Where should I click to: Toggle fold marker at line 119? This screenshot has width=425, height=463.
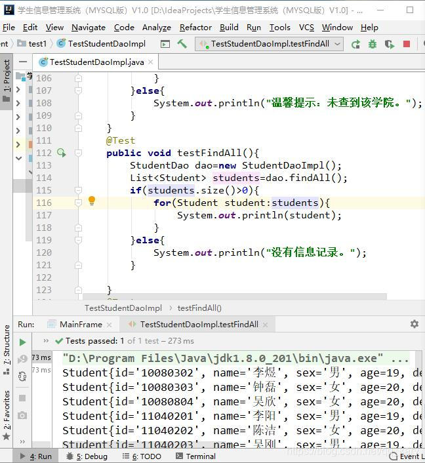pos(78,240)
